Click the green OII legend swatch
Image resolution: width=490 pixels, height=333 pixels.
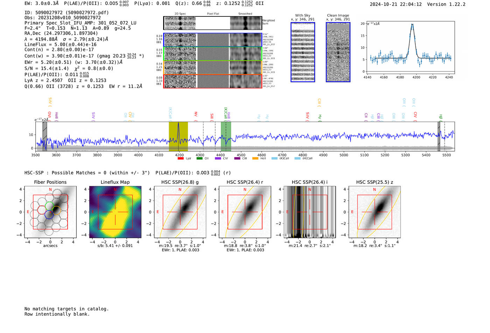(x=199, y=158)
